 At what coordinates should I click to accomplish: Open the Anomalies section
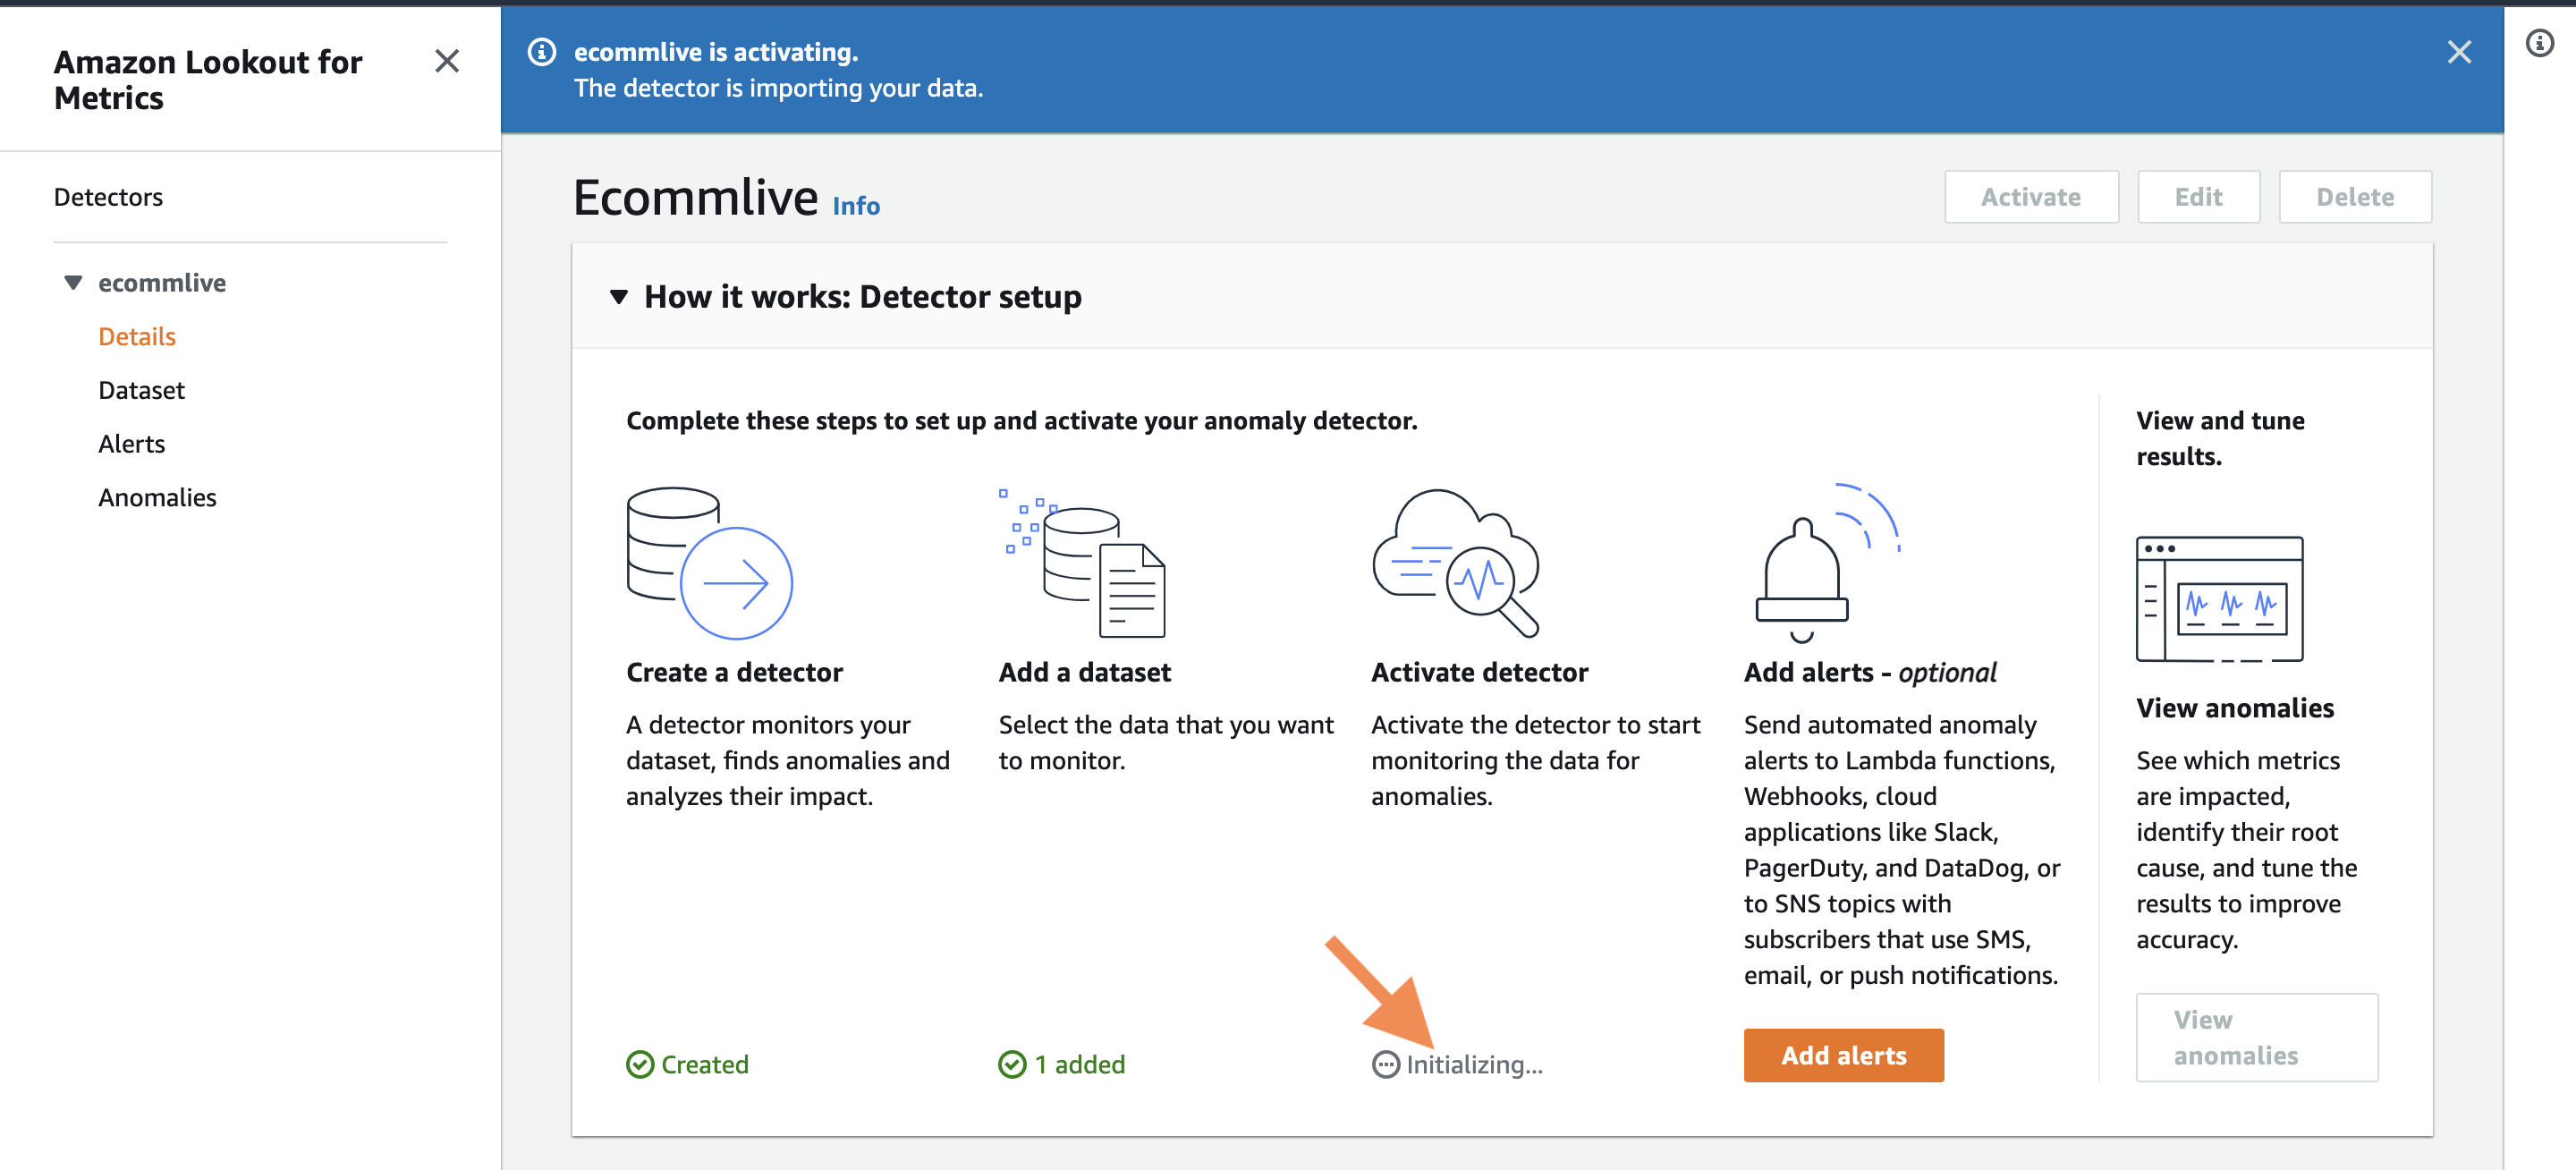coord(157,498)
